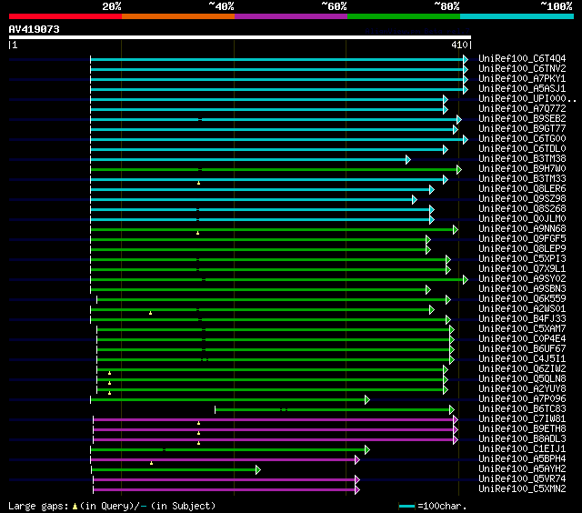The height and width of the screenshot is (513, 582).
Task: Click the yellow gap marker under UniRef100_A5BPH4 bar
Action: (152, 463)
